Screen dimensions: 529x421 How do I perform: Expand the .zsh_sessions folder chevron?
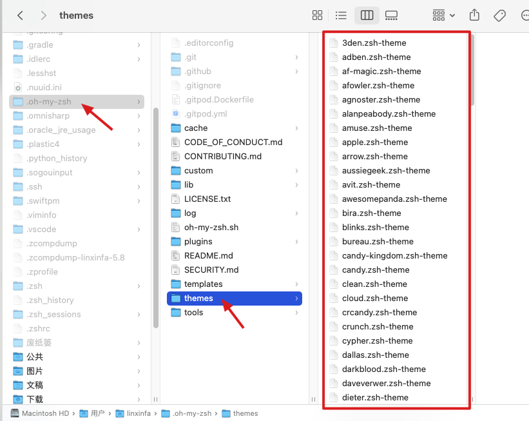coord(139,315)
